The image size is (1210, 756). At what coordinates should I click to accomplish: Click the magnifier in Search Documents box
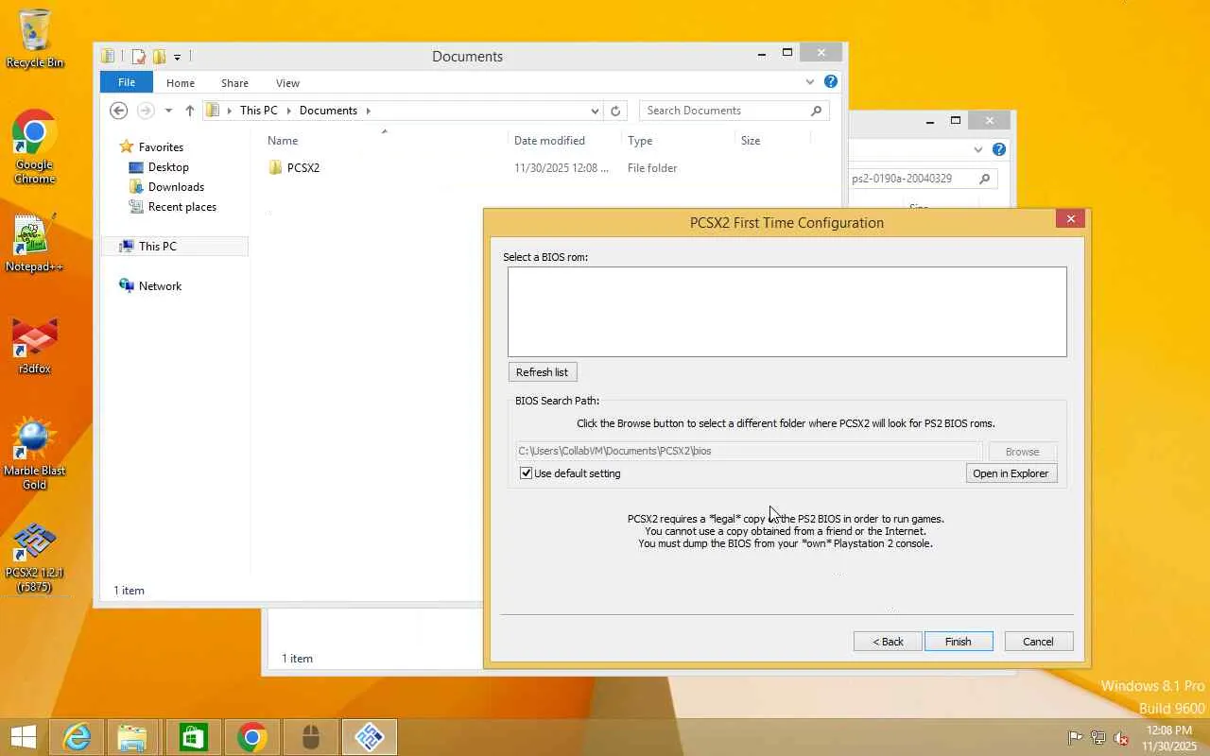pos(817,111)
